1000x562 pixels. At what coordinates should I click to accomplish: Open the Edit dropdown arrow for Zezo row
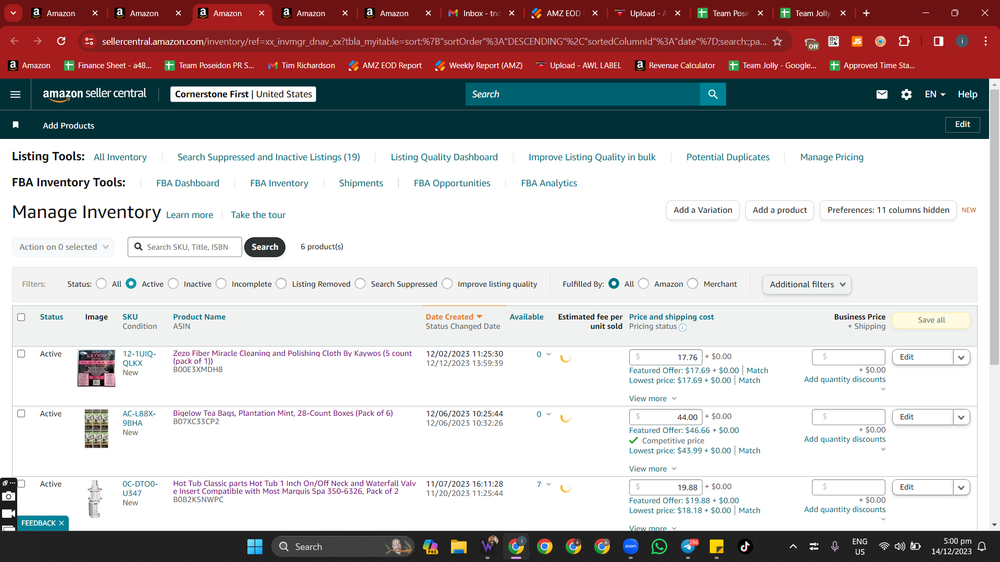pos(961,357)
